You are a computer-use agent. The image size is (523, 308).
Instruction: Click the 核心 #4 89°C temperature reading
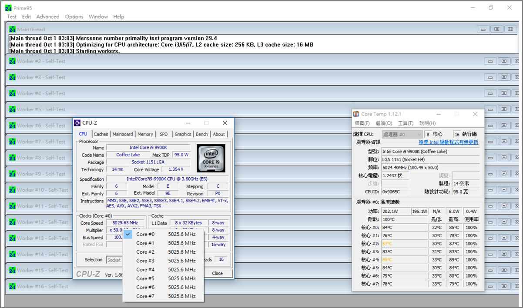405,260
